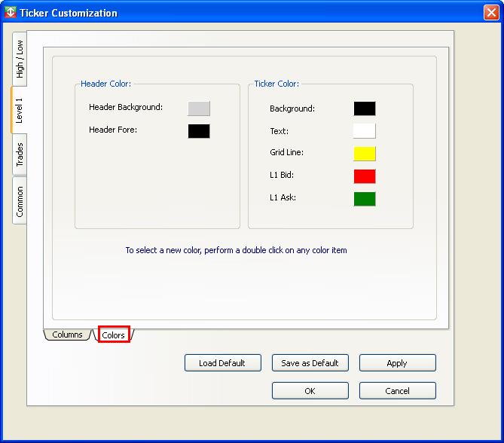Confirm the dialog with OK
This screenshot has width=504, height=443.
(x=310, y=391)
